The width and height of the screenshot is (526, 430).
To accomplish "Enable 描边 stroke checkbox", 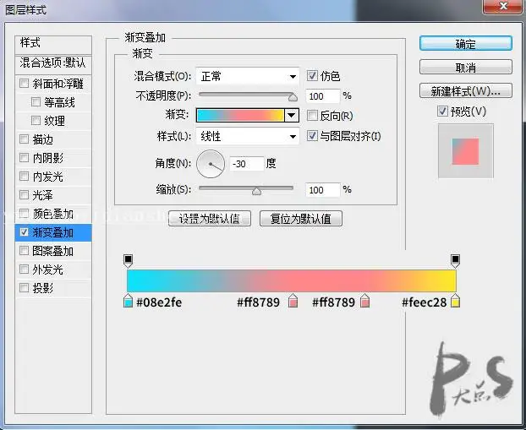I will click(x=25, y=139).
